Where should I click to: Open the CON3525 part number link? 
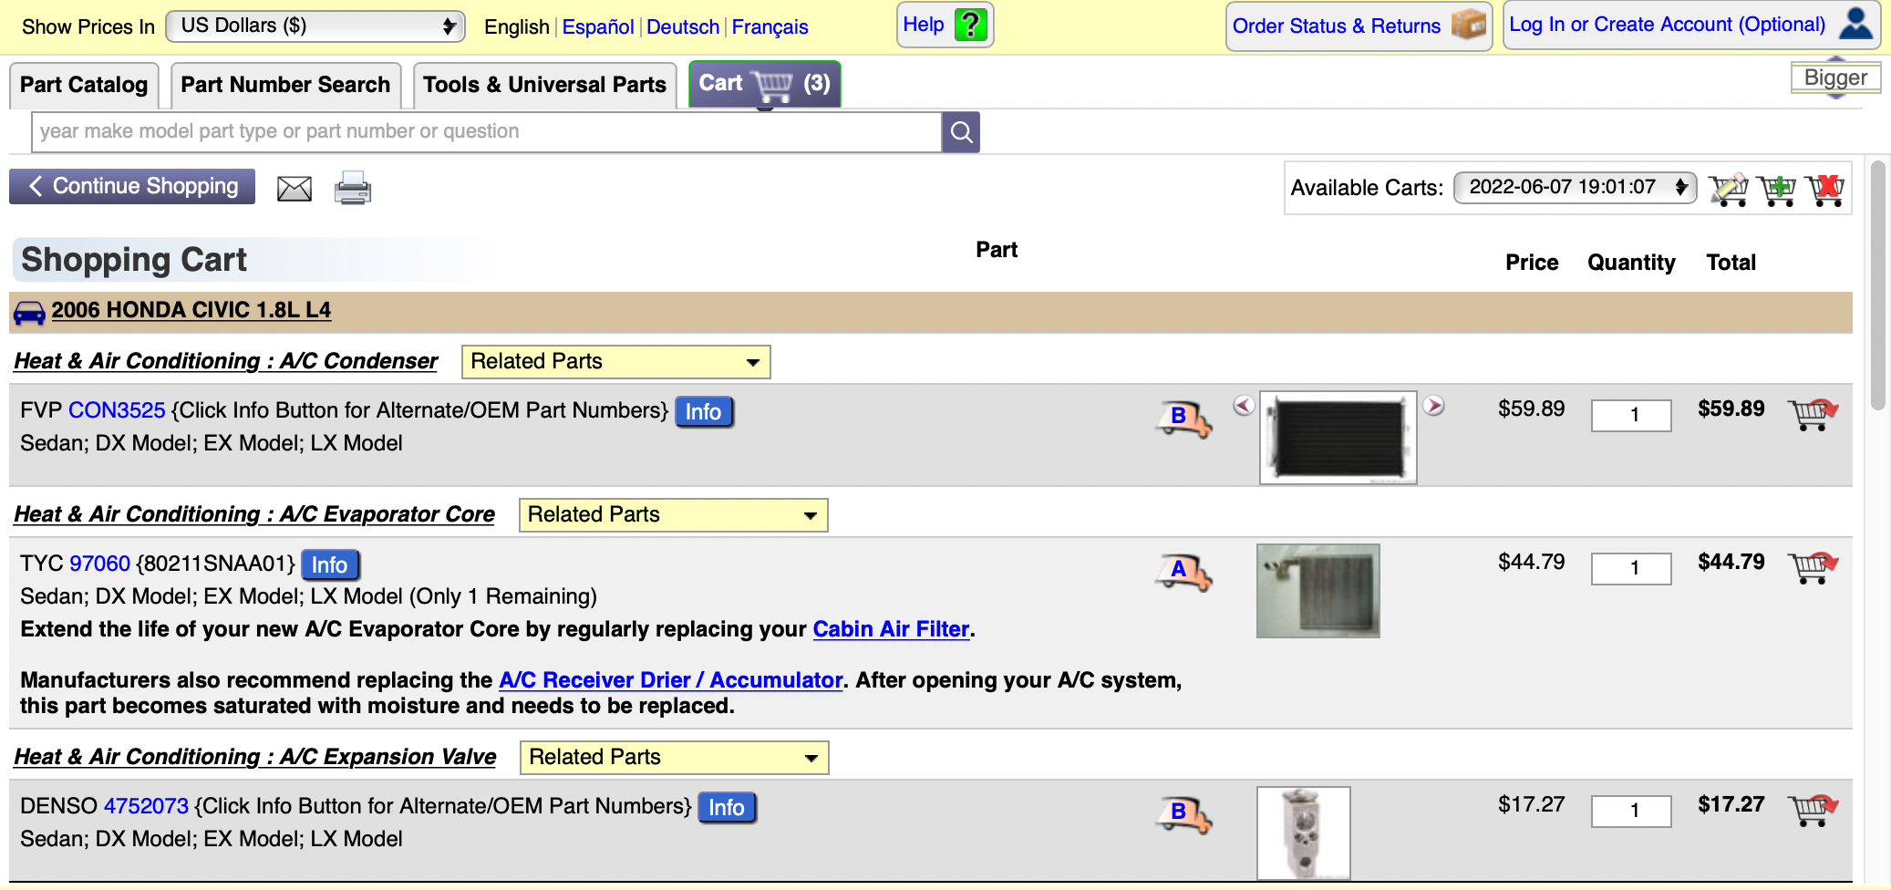(117, 410)
